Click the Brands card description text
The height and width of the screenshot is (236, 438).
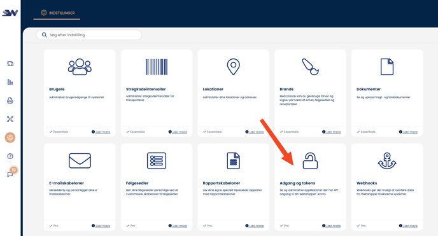point(307,100)
